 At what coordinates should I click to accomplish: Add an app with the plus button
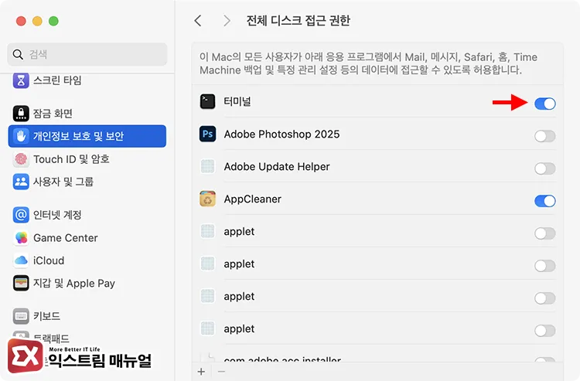[201, 372]
